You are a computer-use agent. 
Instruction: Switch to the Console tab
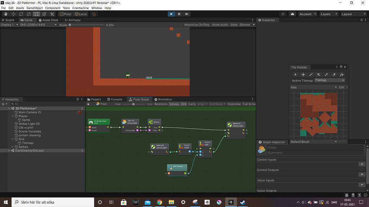pos(115,99)
